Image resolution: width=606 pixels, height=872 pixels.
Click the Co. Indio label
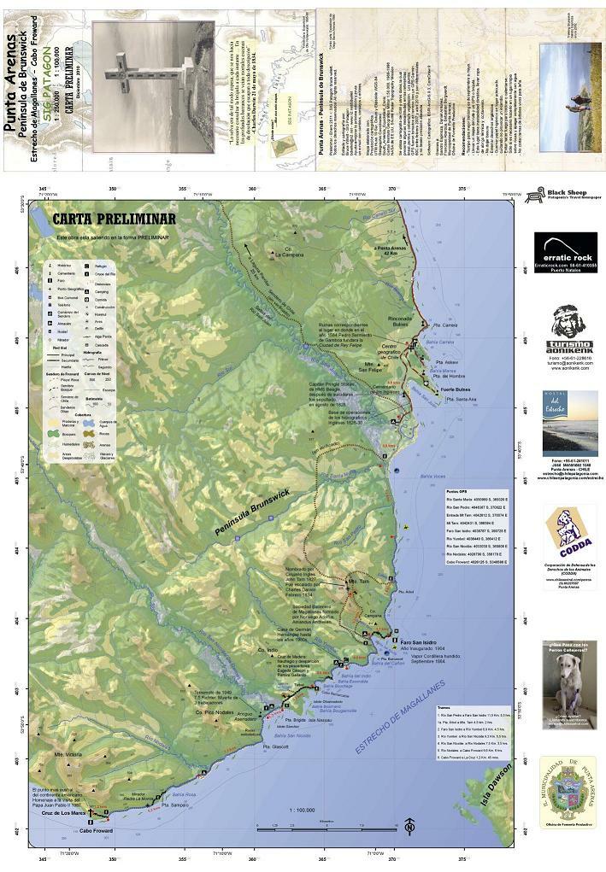pyautogui.click(x=268, y=650)
